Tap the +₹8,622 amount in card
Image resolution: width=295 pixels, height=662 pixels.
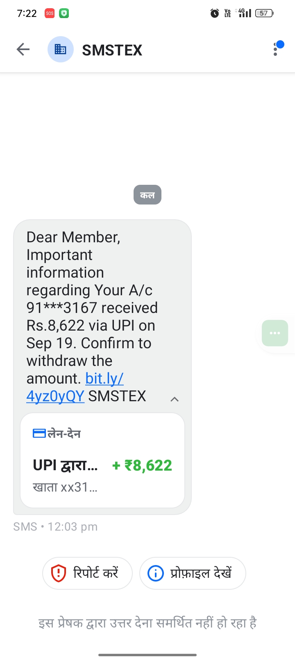142,465
